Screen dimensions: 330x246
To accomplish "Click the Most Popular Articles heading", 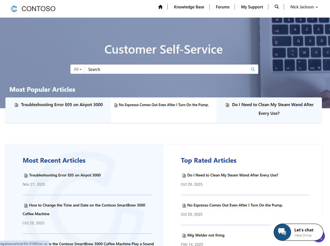I will point(42,90).
